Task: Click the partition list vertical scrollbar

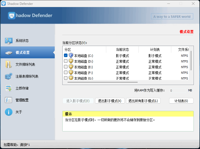Action: (191, 61)
